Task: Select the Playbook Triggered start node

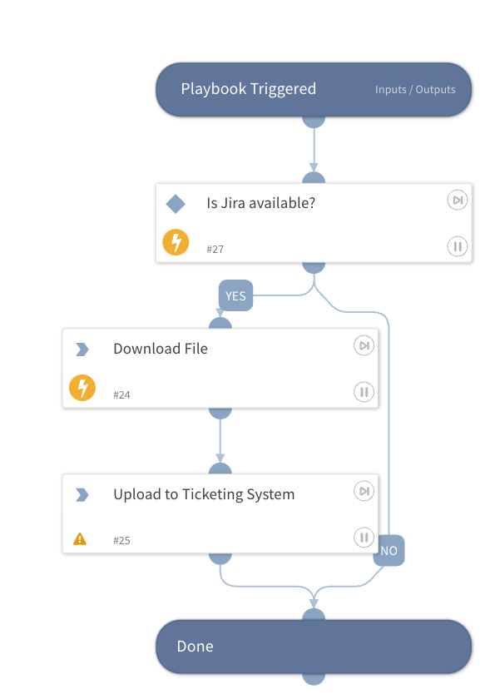Action: (x=314, y=90)
